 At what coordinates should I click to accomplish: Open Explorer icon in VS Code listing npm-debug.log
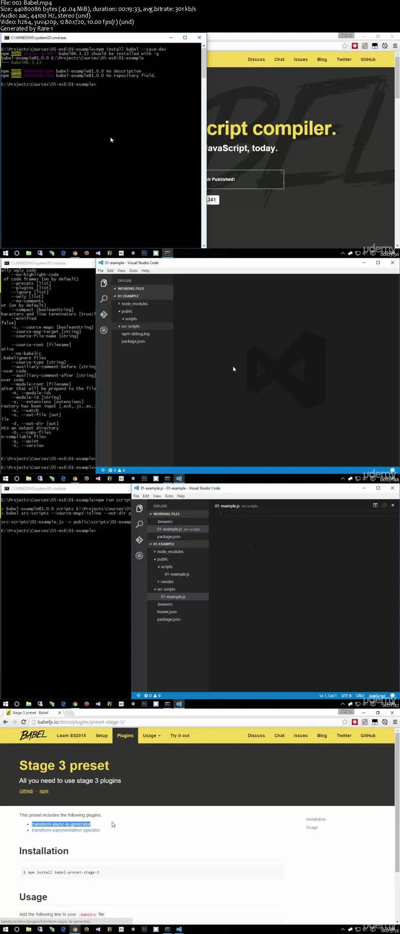[x=104, y=283]
